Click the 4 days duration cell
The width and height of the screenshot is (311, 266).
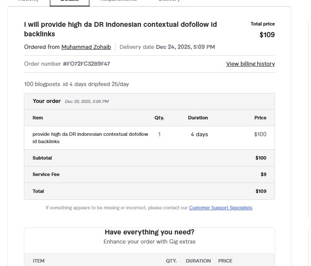point(199,135)
